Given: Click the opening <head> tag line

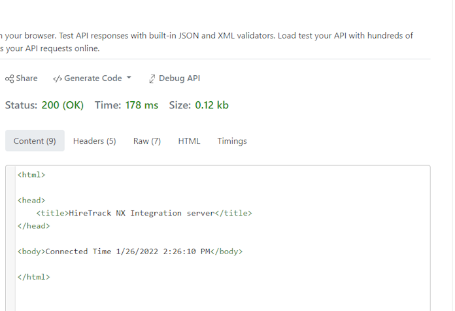Looking at the screenshot, I should click(31, 200).
